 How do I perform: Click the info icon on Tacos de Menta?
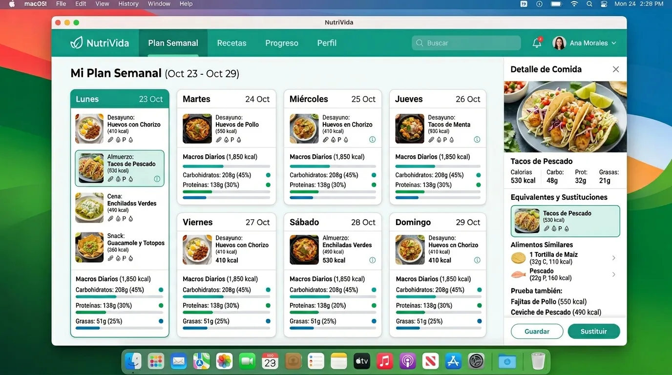coord(477,139)
